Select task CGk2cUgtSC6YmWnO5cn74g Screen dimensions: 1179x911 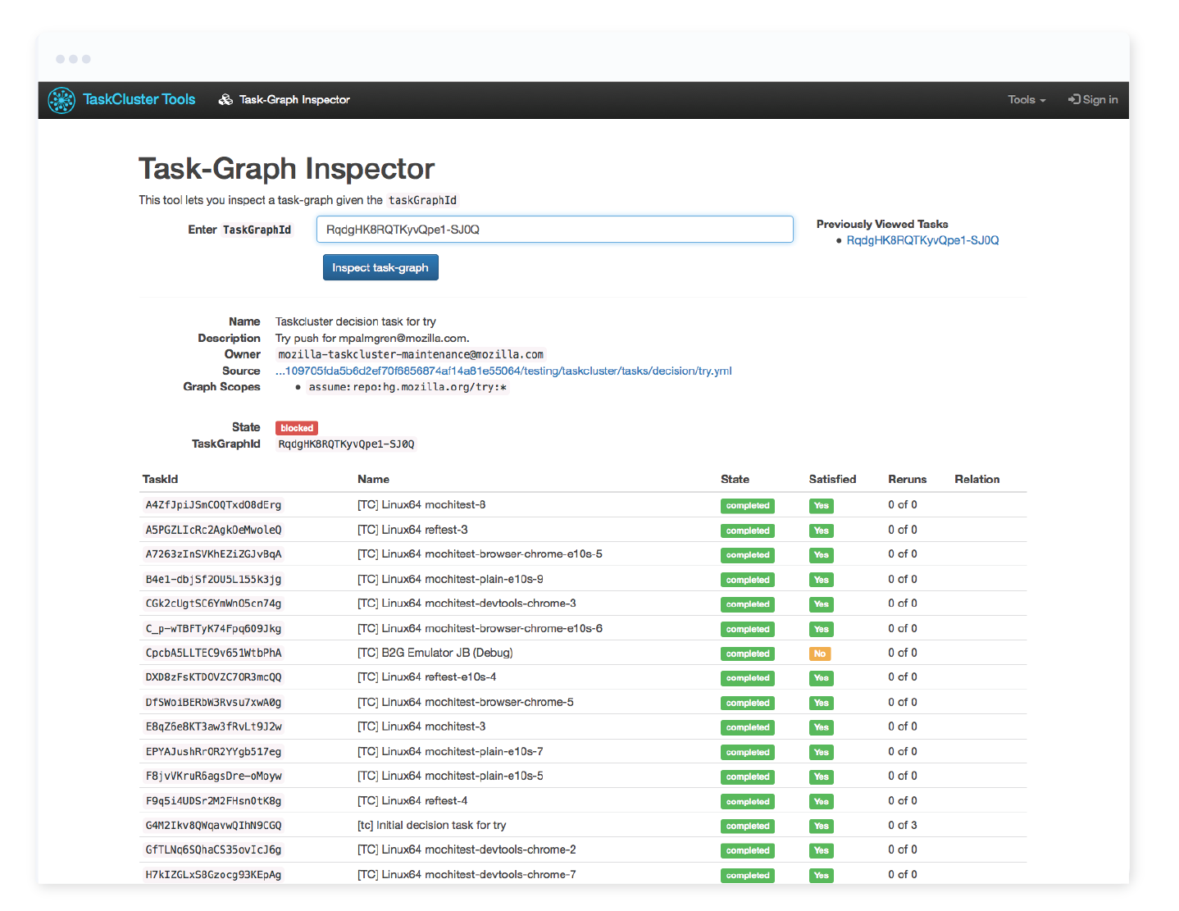coord(213,604)
